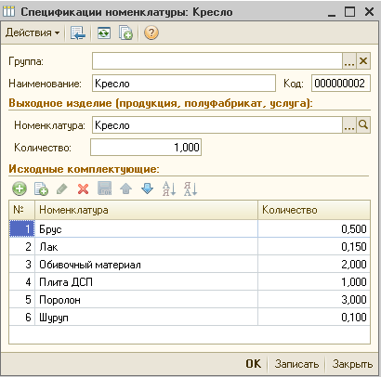
Task: Move the row up with the up arrow
Action: (125, 188)
